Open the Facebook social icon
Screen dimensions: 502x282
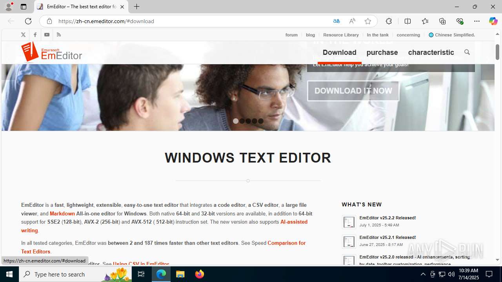[x=35, y=35]
